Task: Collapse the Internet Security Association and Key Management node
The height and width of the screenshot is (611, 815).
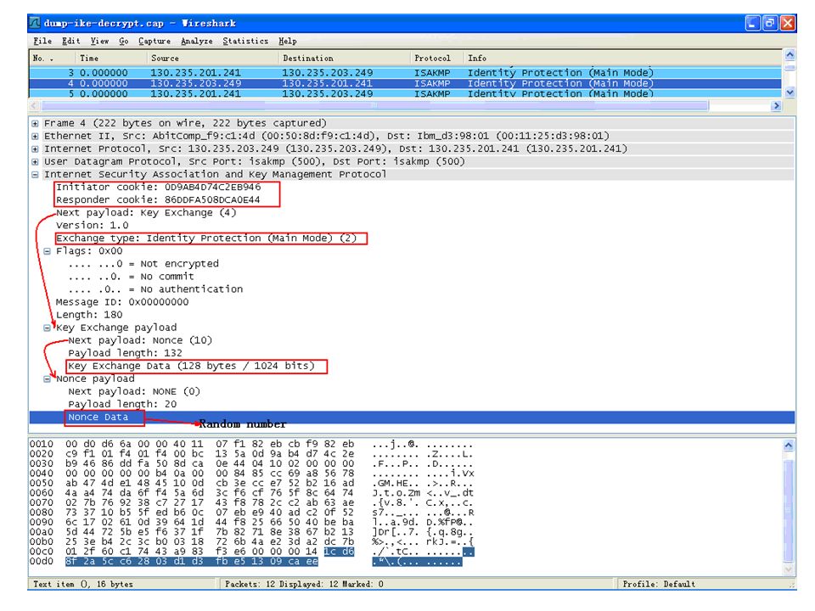Action: click(x=35, y=175)
